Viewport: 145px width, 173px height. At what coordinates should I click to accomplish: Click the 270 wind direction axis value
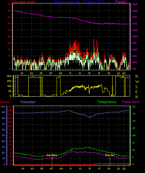[x=9, y=81]
